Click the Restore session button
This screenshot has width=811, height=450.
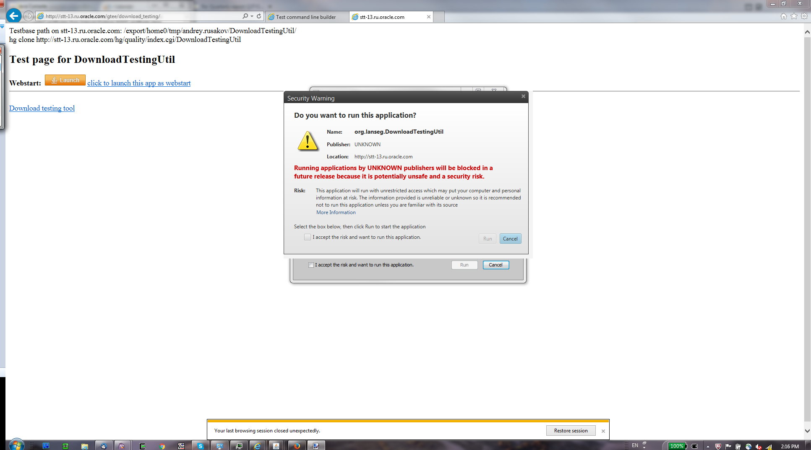tap(571, 431)
